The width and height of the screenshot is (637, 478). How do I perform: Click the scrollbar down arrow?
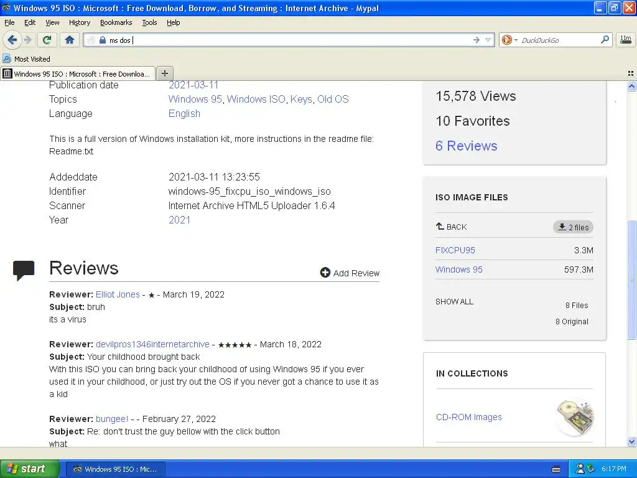[x=631, y=441]
